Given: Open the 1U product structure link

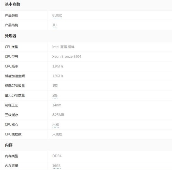Looking at the screenshot, I should coord(54,25).
